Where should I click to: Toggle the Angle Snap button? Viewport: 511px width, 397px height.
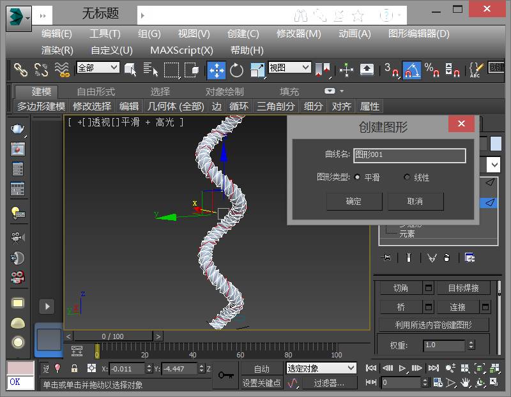click(x=412, y=70)
